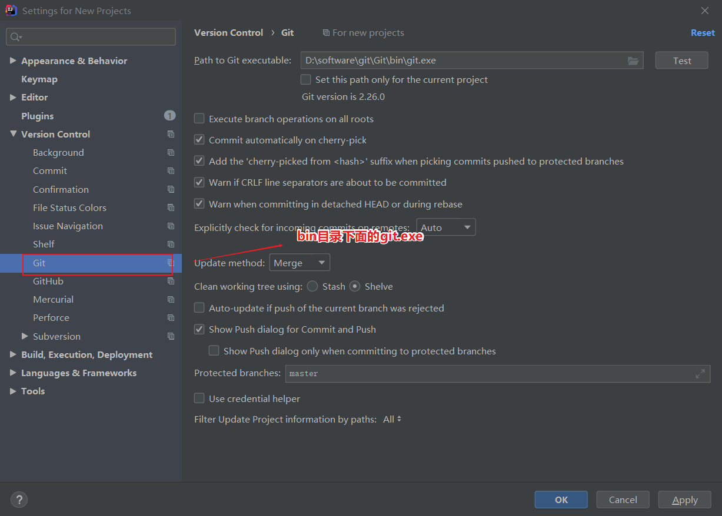Viewport: 722px width, 516px height.
Task: Click the project-level icon next to Subversion
Action: tap(171, 336)
